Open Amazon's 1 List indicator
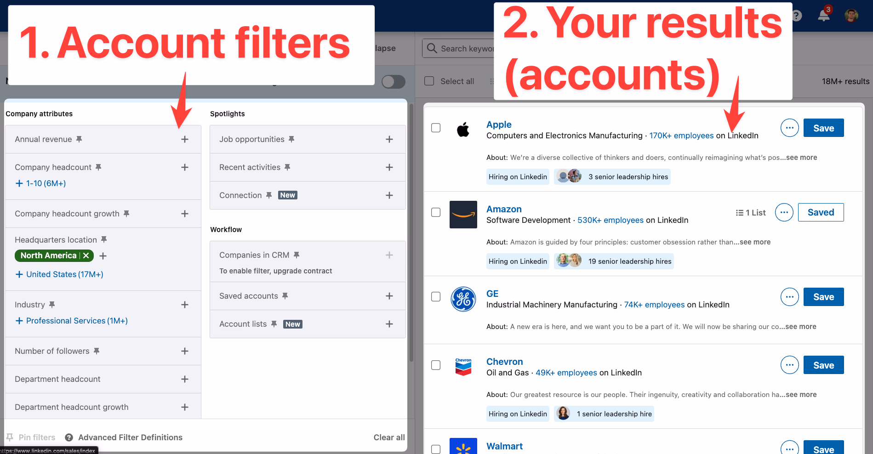The image size is (873, 454). pyautogui.click(x=751, y=213)
